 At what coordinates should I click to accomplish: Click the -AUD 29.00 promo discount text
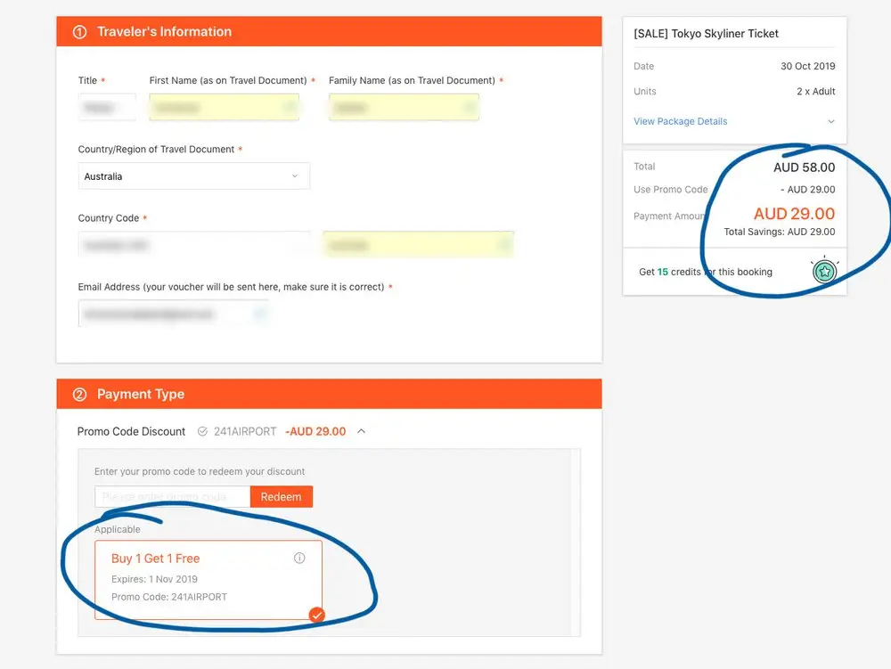[315, 432]
